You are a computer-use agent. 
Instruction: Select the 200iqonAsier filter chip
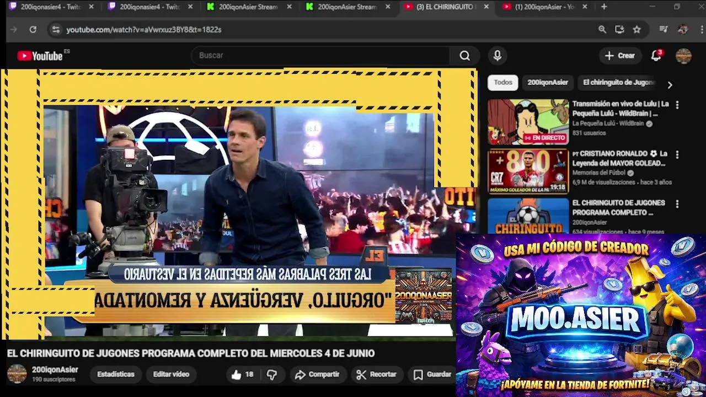(x=548, y=82)
